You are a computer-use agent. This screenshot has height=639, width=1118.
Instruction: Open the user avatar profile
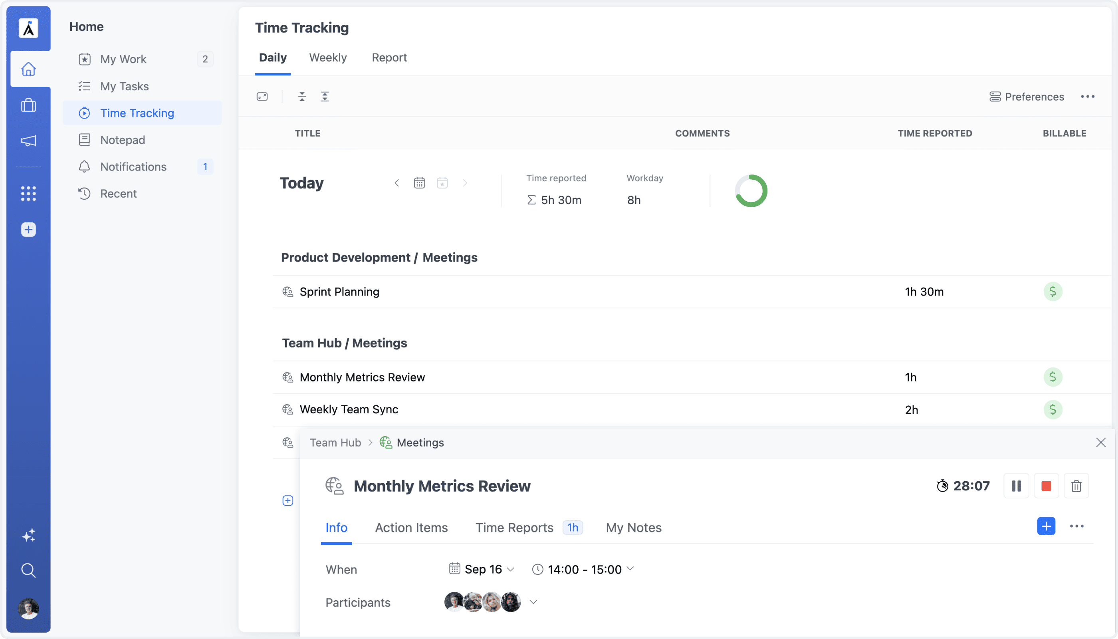tap(28, 609)
